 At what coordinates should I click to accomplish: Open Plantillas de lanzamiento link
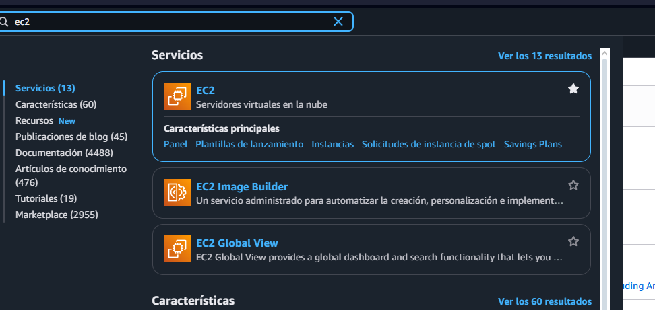coord(249,144)
